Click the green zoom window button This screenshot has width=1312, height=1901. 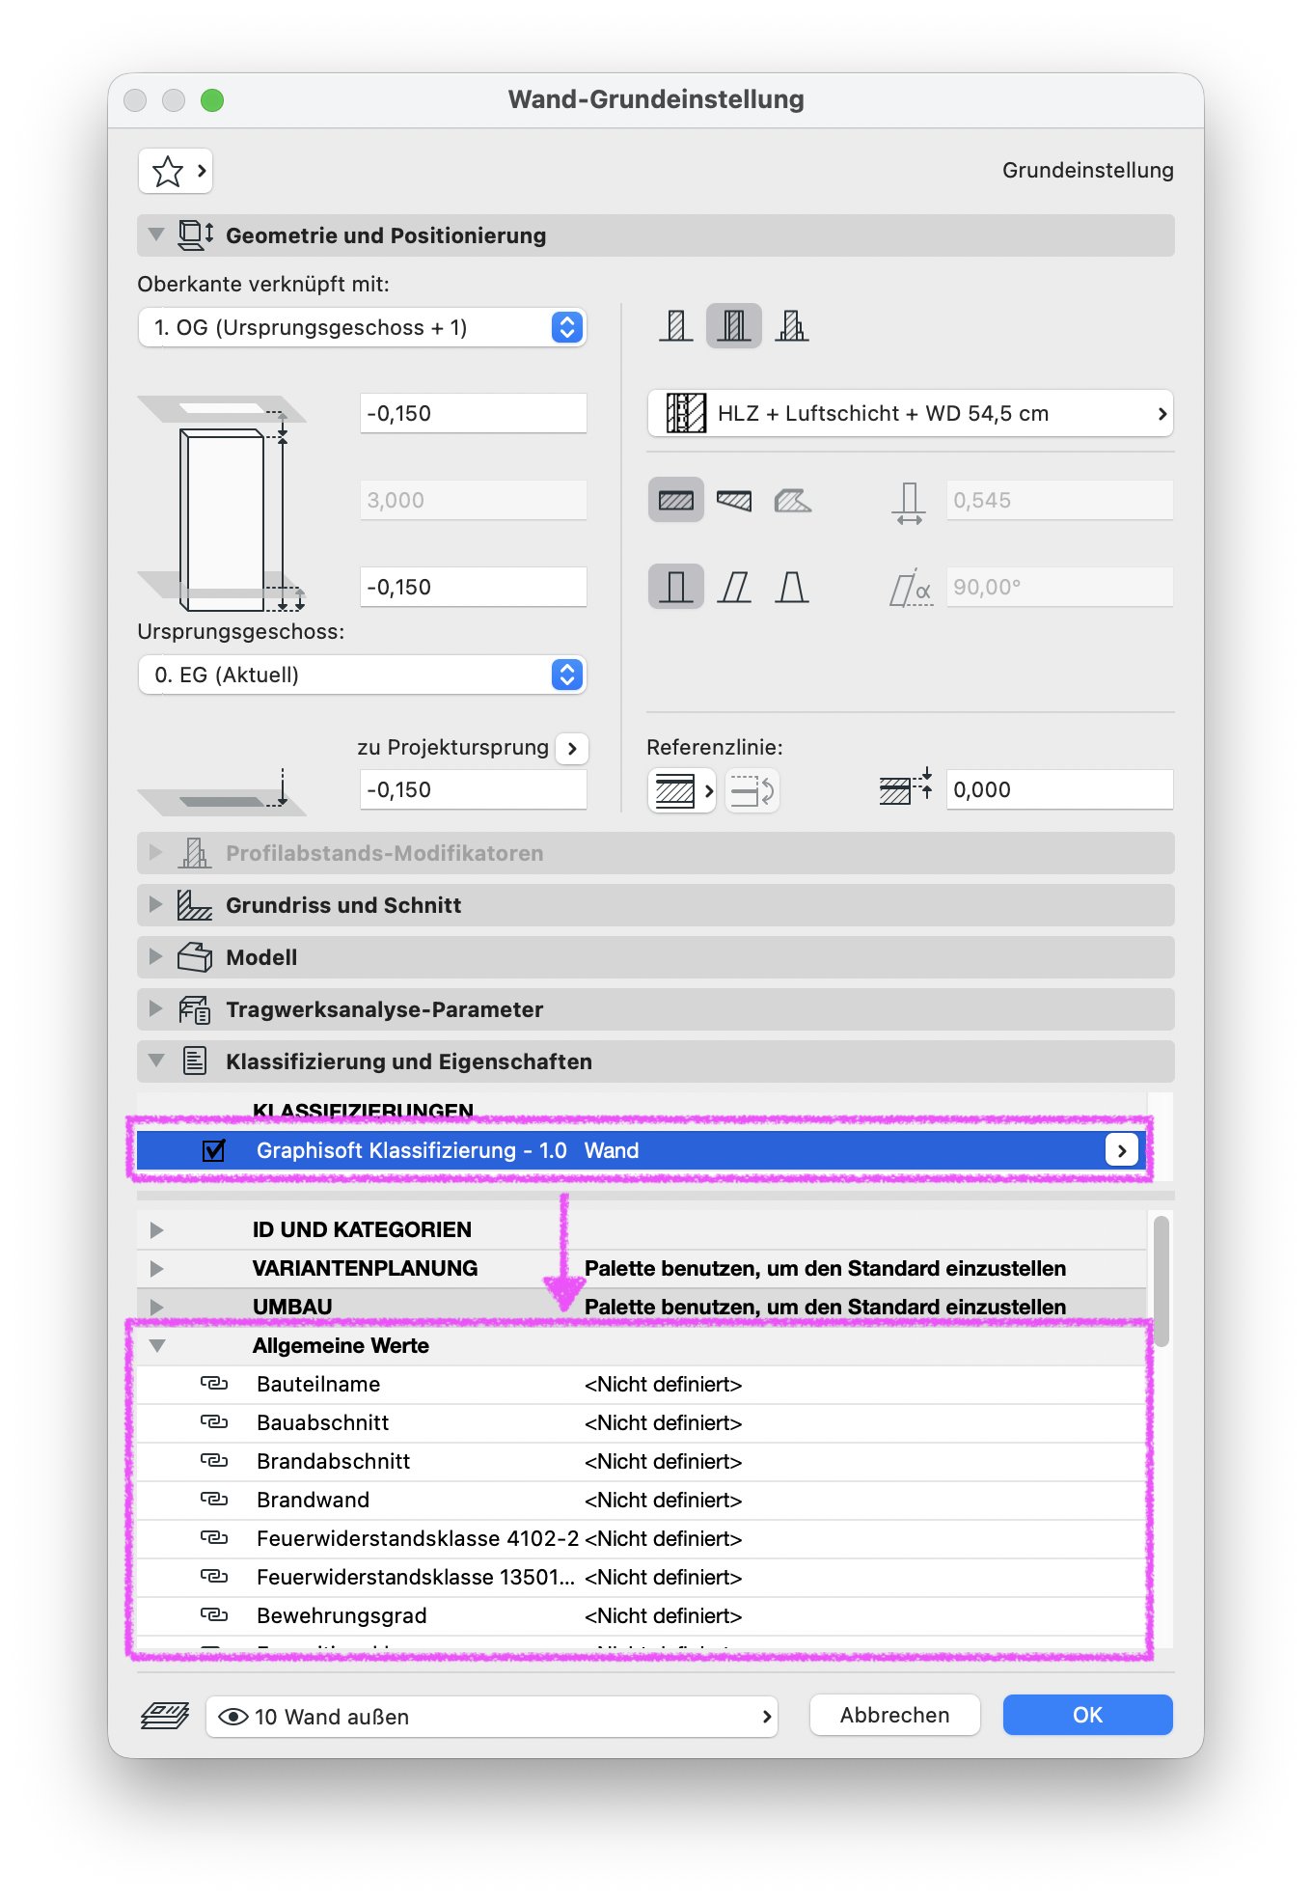pos(212,100)
